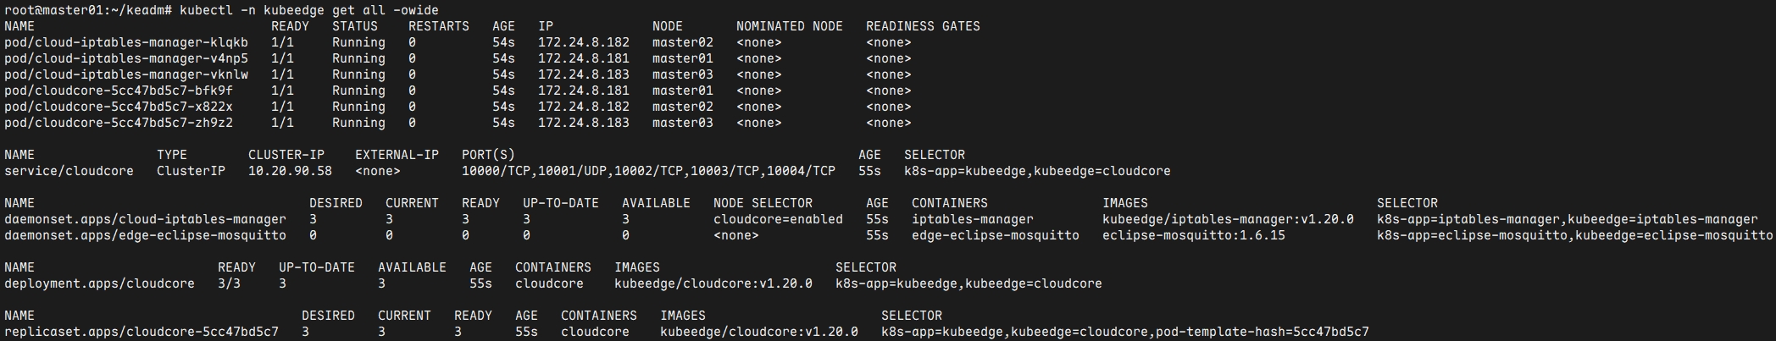Click the service/cloudcore name

coord(69,171)
